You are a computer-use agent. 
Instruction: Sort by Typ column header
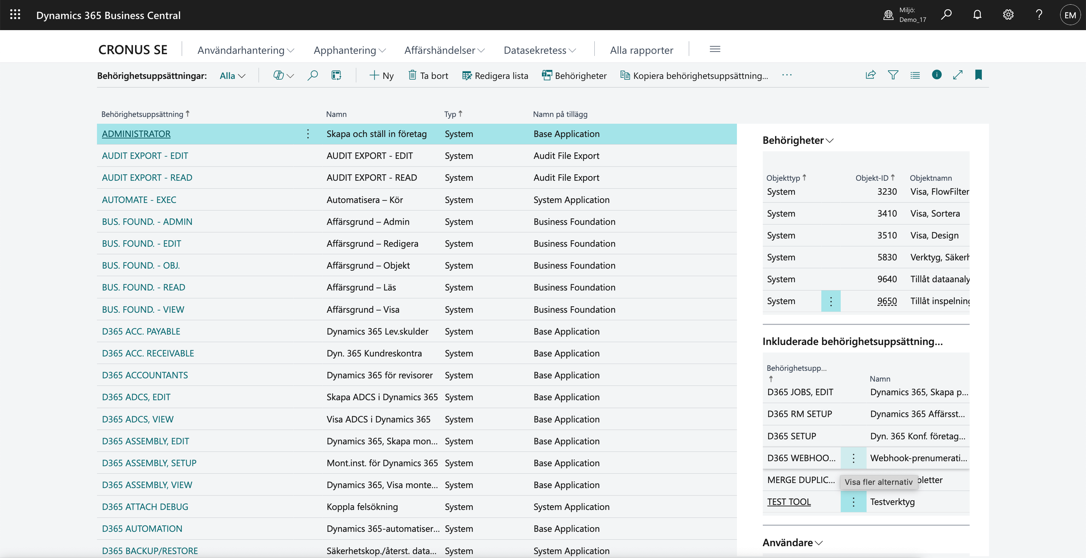pyautogui.click(x=453, y=114)
